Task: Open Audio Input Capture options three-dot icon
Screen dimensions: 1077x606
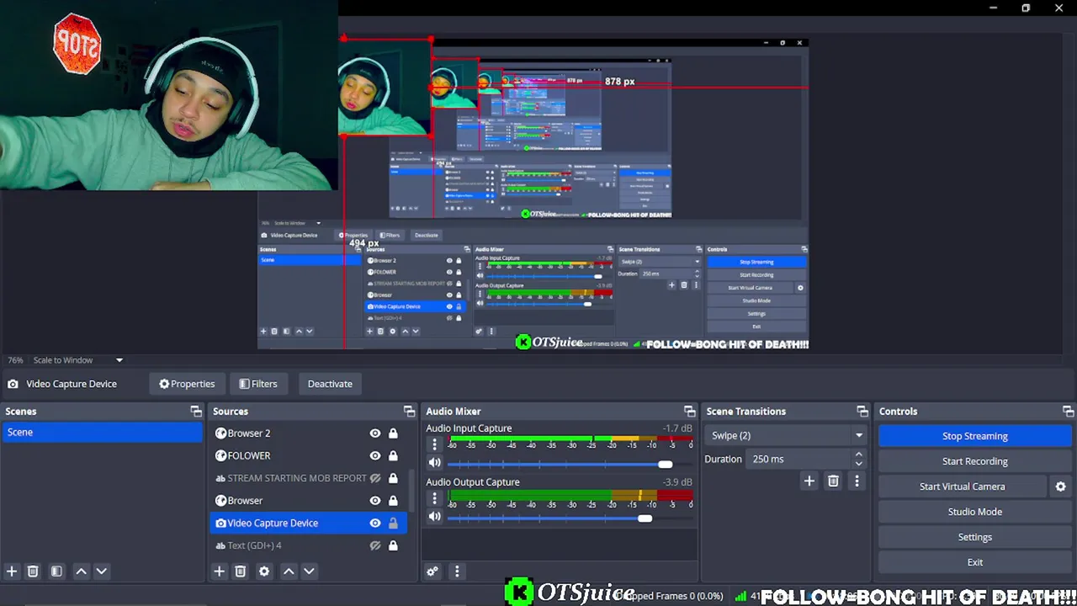Action: pos(435,444)
